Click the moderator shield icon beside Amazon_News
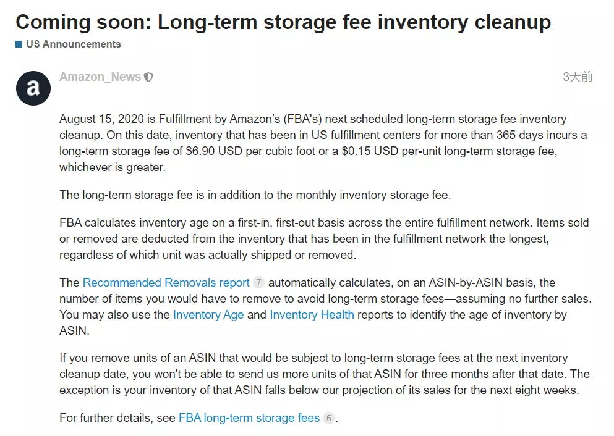 pos(148,77)
